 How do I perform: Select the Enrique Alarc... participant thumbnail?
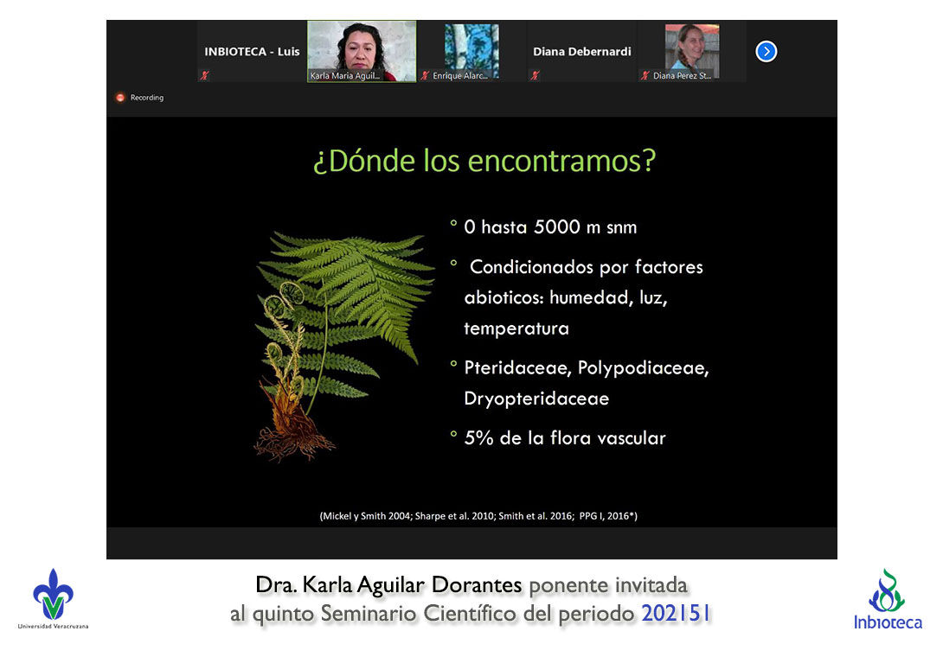point(471,47)
